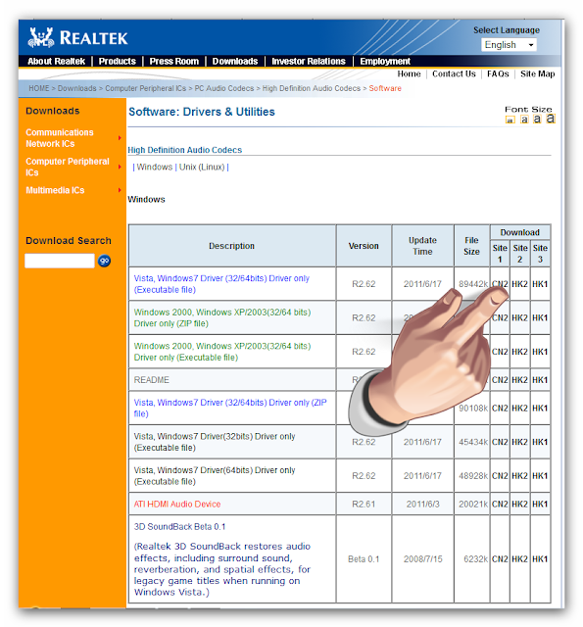Click the Realtek crab logo
The image size is (583, 627).
pos(41,37)
